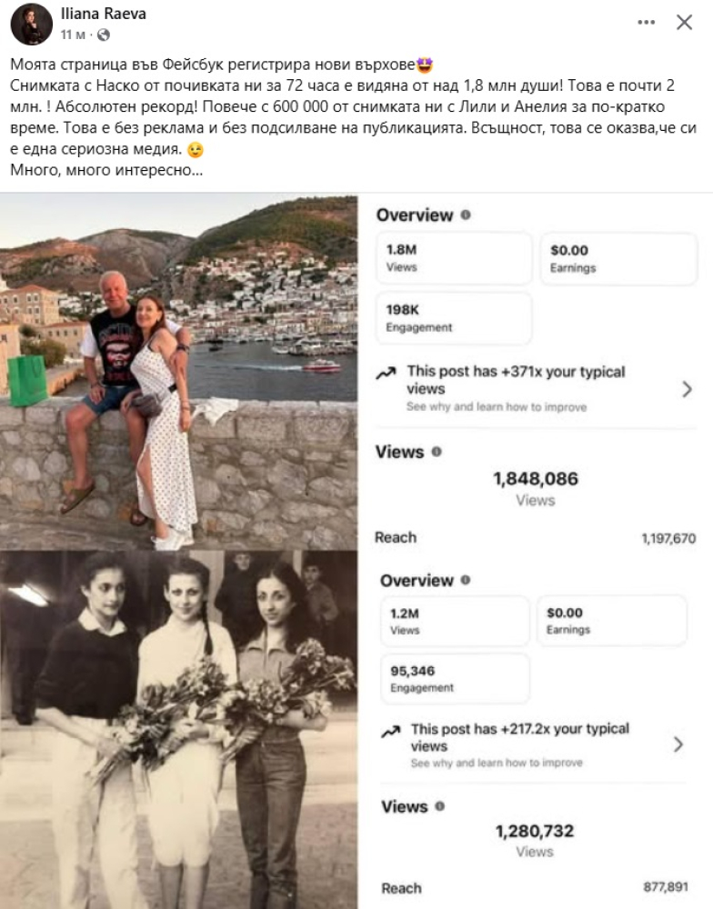The width and height of the screenshot is (713, 909).
Task: Expand the +217.2x typical views insight chevron
Action: tap(678, 745)
